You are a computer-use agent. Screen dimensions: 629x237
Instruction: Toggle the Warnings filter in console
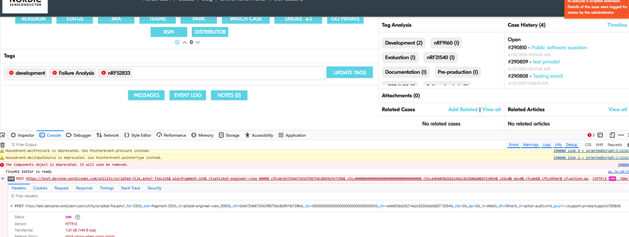[x=530, y=145]
